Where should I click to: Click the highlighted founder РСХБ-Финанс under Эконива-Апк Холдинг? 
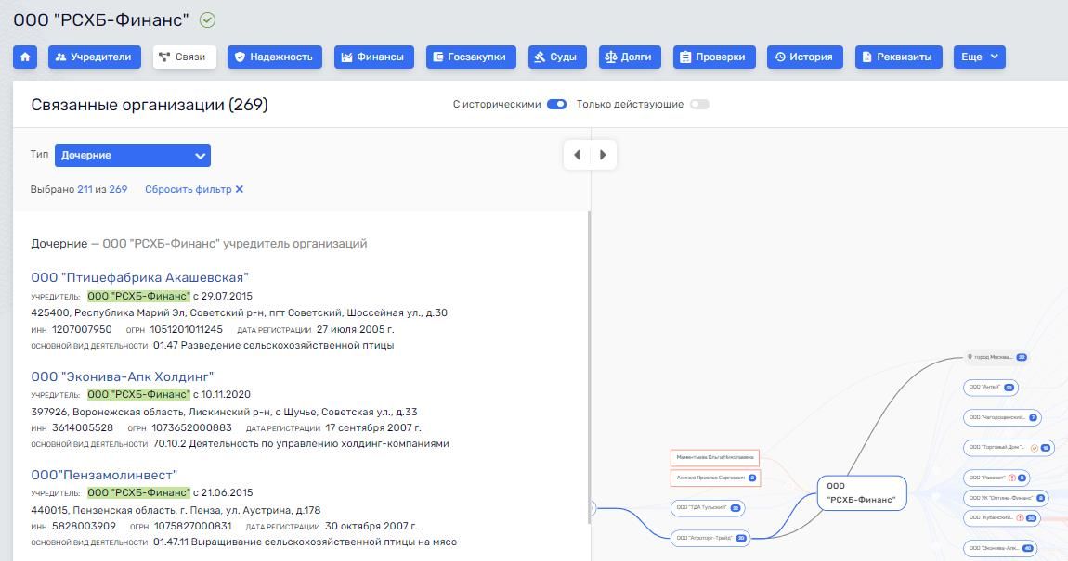[x=139, y=394]
